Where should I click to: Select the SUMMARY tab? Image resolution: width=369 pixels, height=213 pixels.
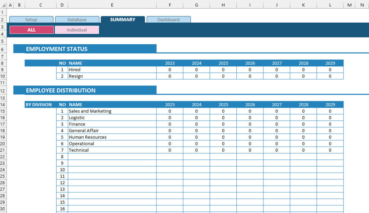coord(123,19)
